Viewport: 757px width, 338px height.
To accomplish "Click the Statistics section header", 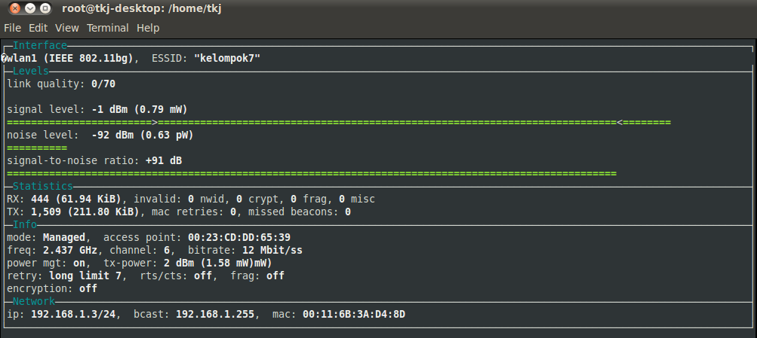I will (x=43, y=186).
